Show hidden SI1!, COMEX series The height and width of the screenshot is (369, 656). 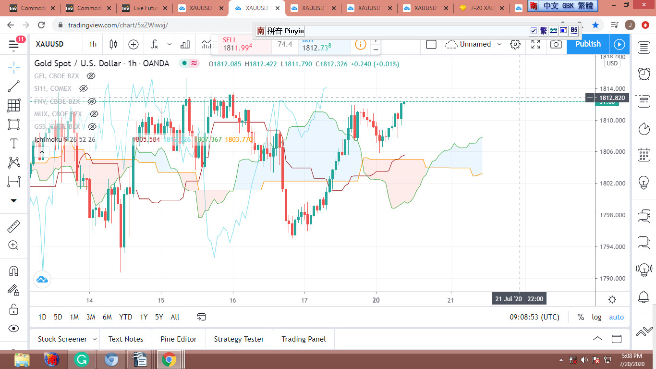(x=83, y=88)
